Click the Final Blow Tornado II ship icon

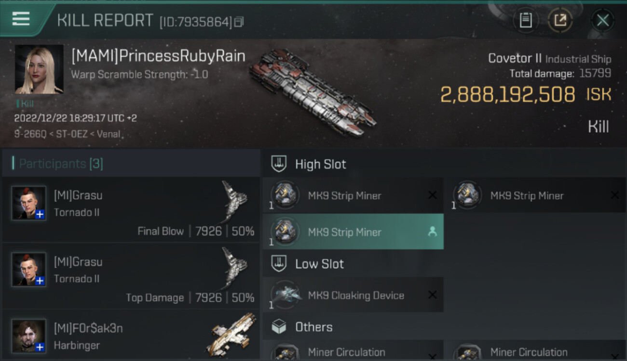[234, 201]
